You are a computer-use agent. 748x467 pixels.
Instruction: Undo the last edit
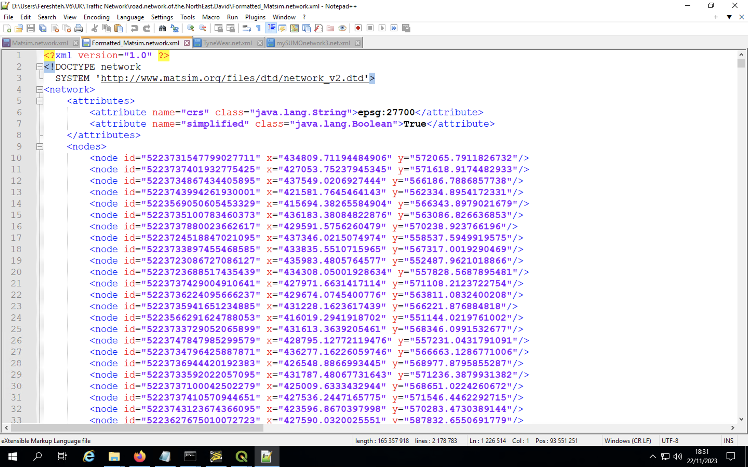tap(135, 28)
